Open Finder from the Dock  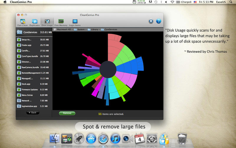coord(55,138)
